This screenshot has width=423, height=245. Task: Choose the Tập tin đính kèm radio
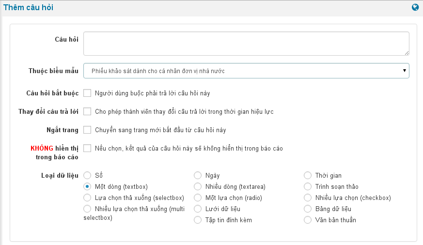tap(198, 220)
